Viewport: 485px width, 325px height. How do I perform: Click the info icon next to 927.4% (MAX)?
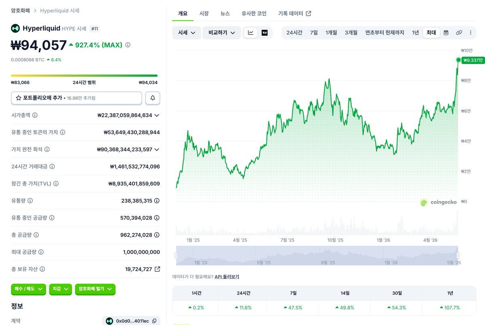coord(128,45)
